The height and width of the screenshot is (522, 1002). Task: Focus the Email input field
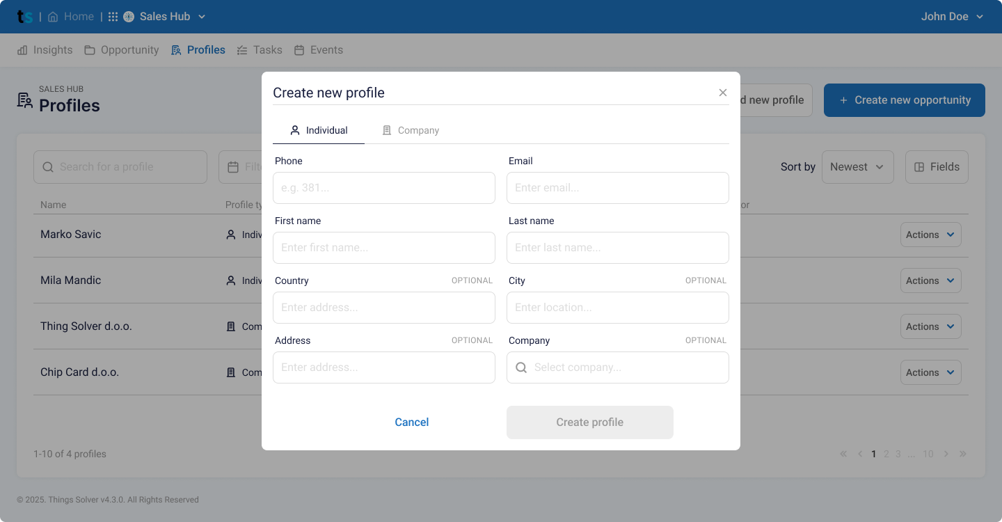point(618,188)
